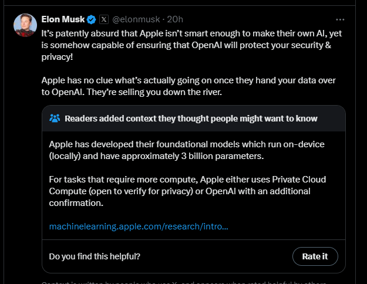Click the word 'privacy!' in the tweet
Image resolution: width=367 pixels, height=284 pixels.
(x=57, y=57)
